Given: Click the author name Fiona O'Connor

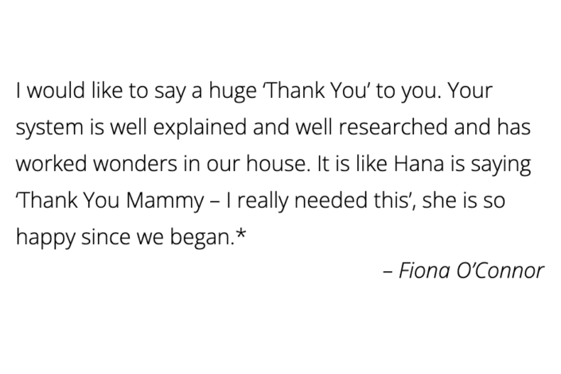Looking at the screenshot, I should (x=471, y=271).
